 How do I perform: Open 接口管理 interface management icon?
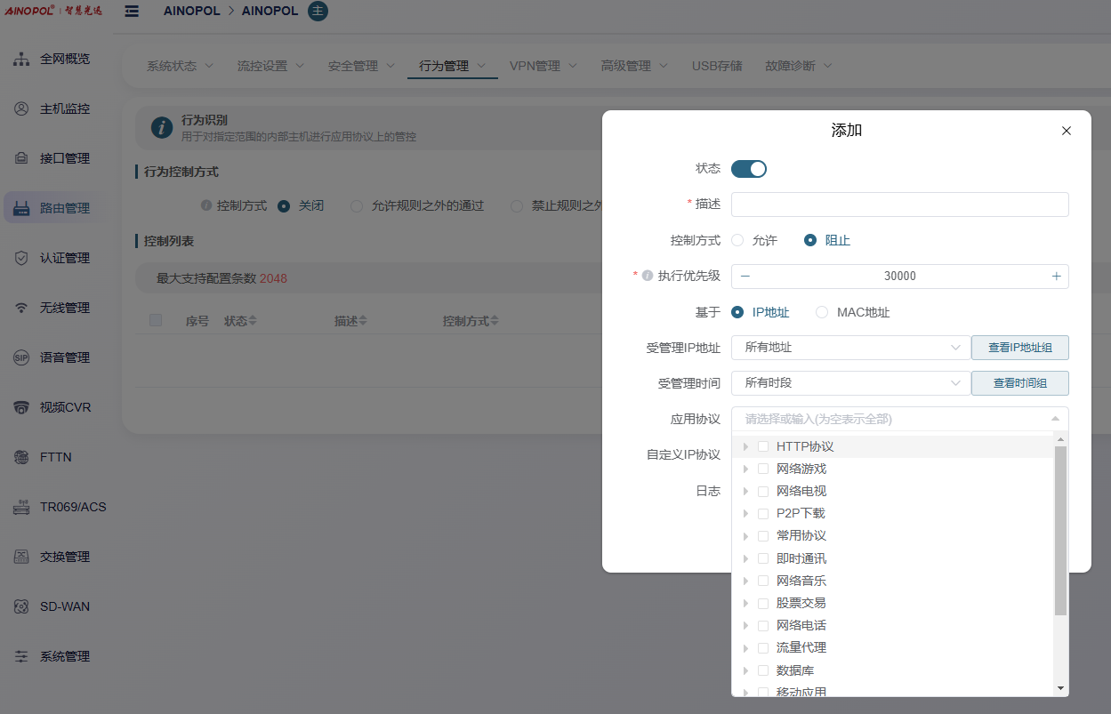pyautogui.click(x=21, y=158)
